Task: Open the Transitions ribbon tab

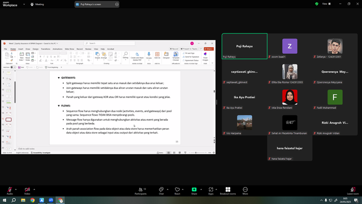Action: [x=45, y=49]
